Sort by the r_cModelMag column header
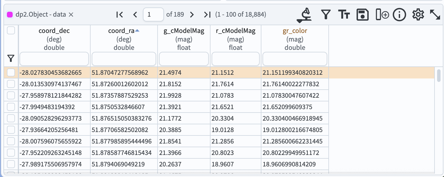The image size is (444, 177). [236, 31]
